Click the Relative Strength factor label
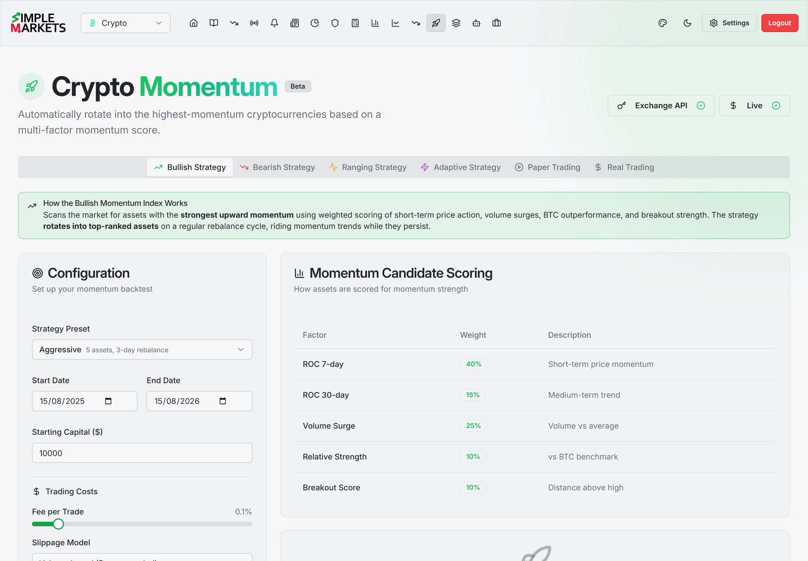808x561 pixels. pos(334,456)
